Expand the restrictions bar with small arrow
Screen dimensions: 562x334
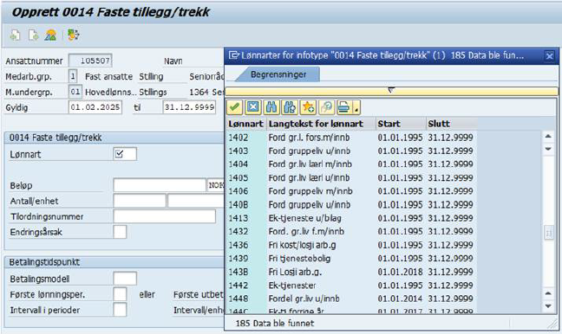coord(391,90)
